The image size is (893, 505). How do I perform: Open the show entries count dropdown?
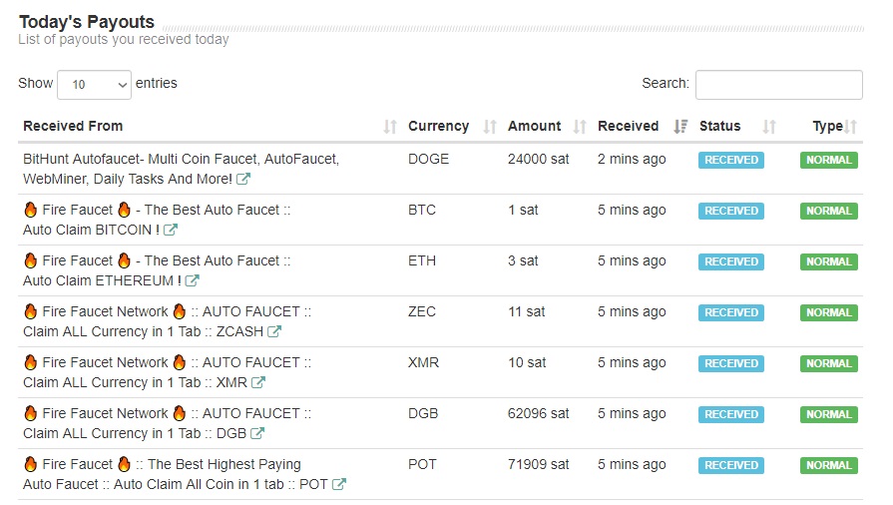click(x=95, y=85)
